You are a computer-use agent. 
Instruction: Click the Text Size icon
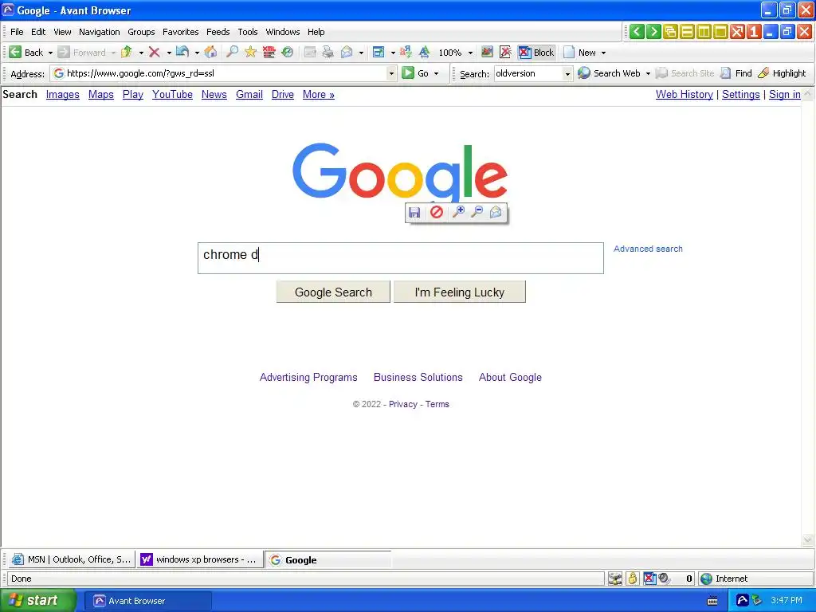pos(425,52)
